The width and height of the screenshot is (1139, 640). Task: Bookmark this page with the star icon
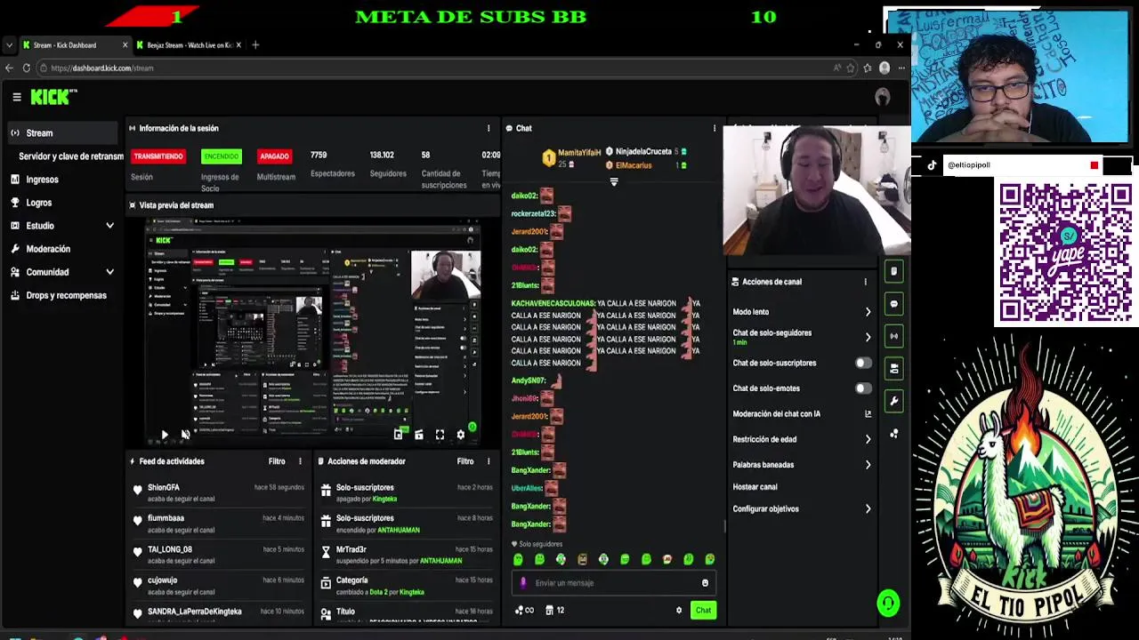(x=851, y=68)
